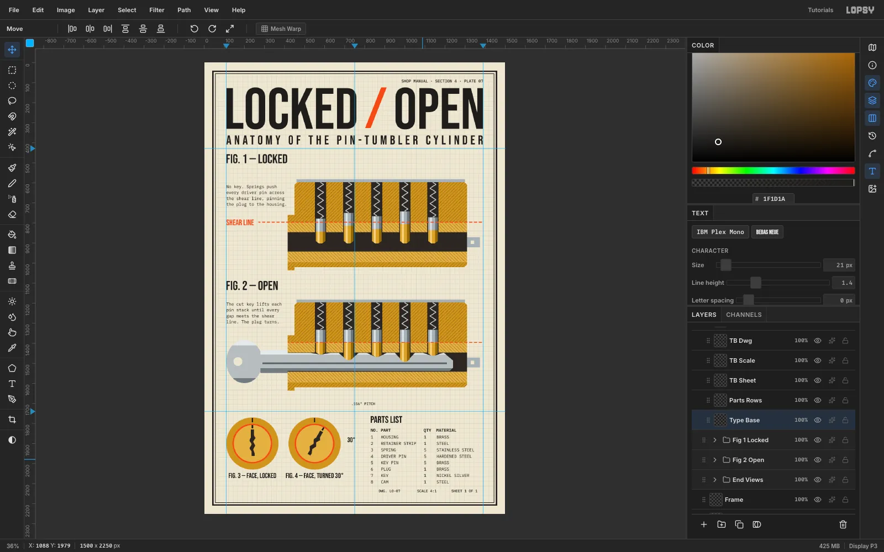Image resolution: width=884 pixels, height=552 pixels.
Task: Click the Mesh Warp button
Action: tap(281, 29)
